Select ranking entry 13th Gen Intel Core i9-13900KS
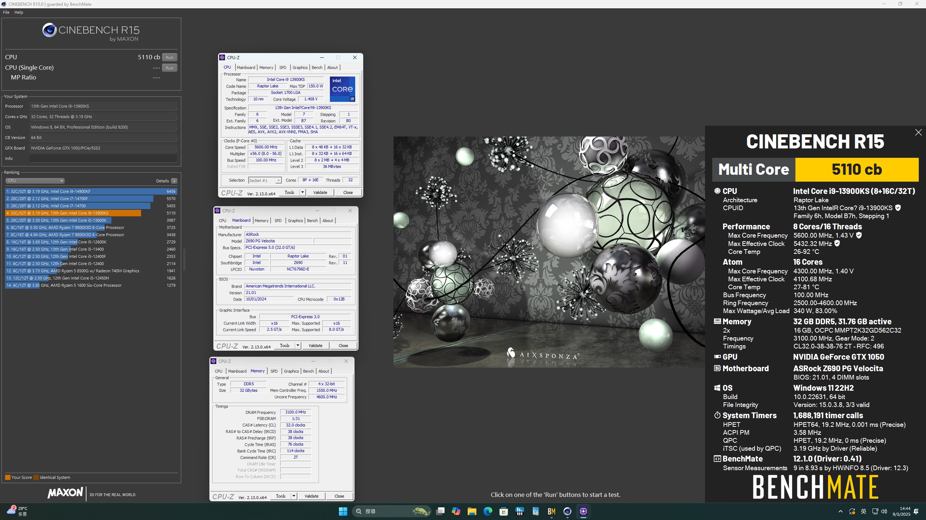The height and width of the screenshot is (520, 926). (91, 213)
